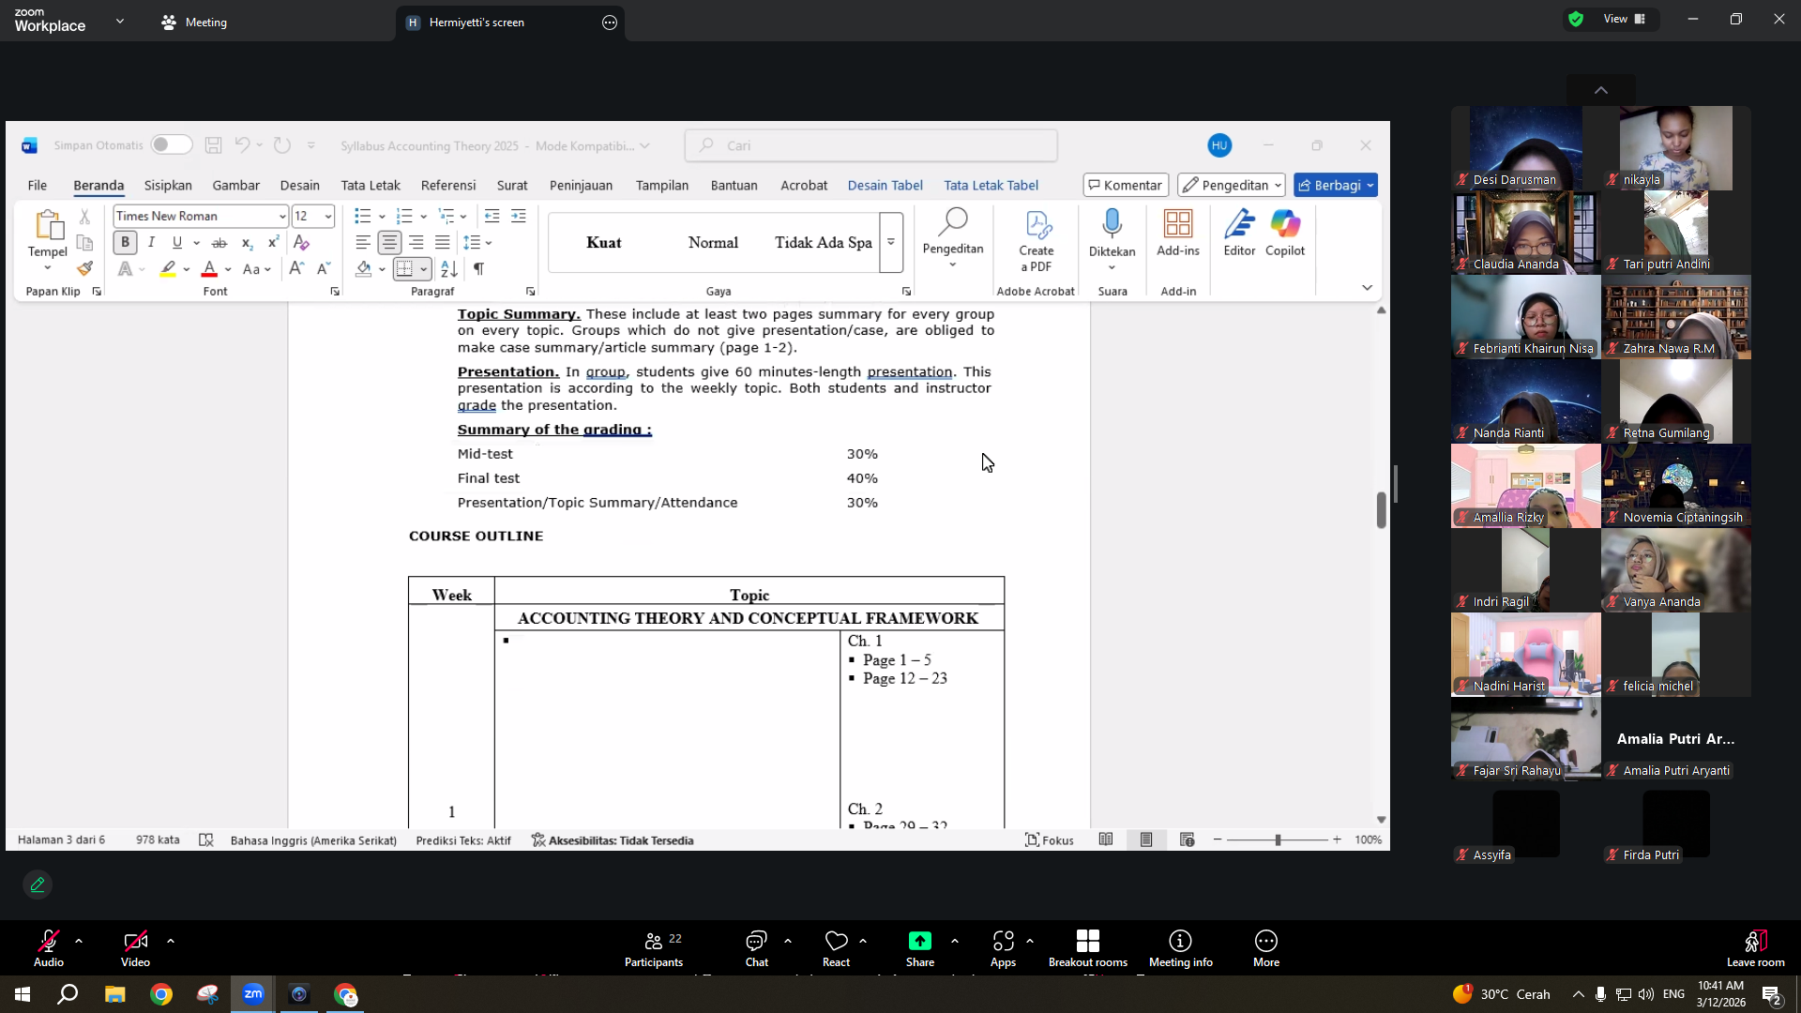Click the Cut scissors icon
Image resolution: width=1801 pixels, height=1013 pixels.
tap(84, 216)
